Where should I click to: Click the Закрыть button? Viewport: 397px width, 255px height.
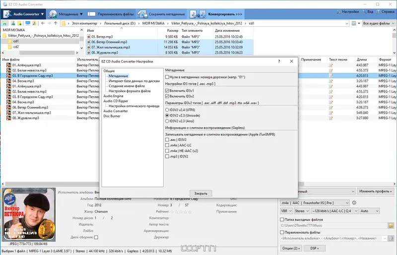pos(201,193)
